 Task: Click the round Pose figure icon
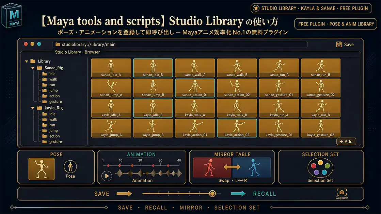pos(70,167)
